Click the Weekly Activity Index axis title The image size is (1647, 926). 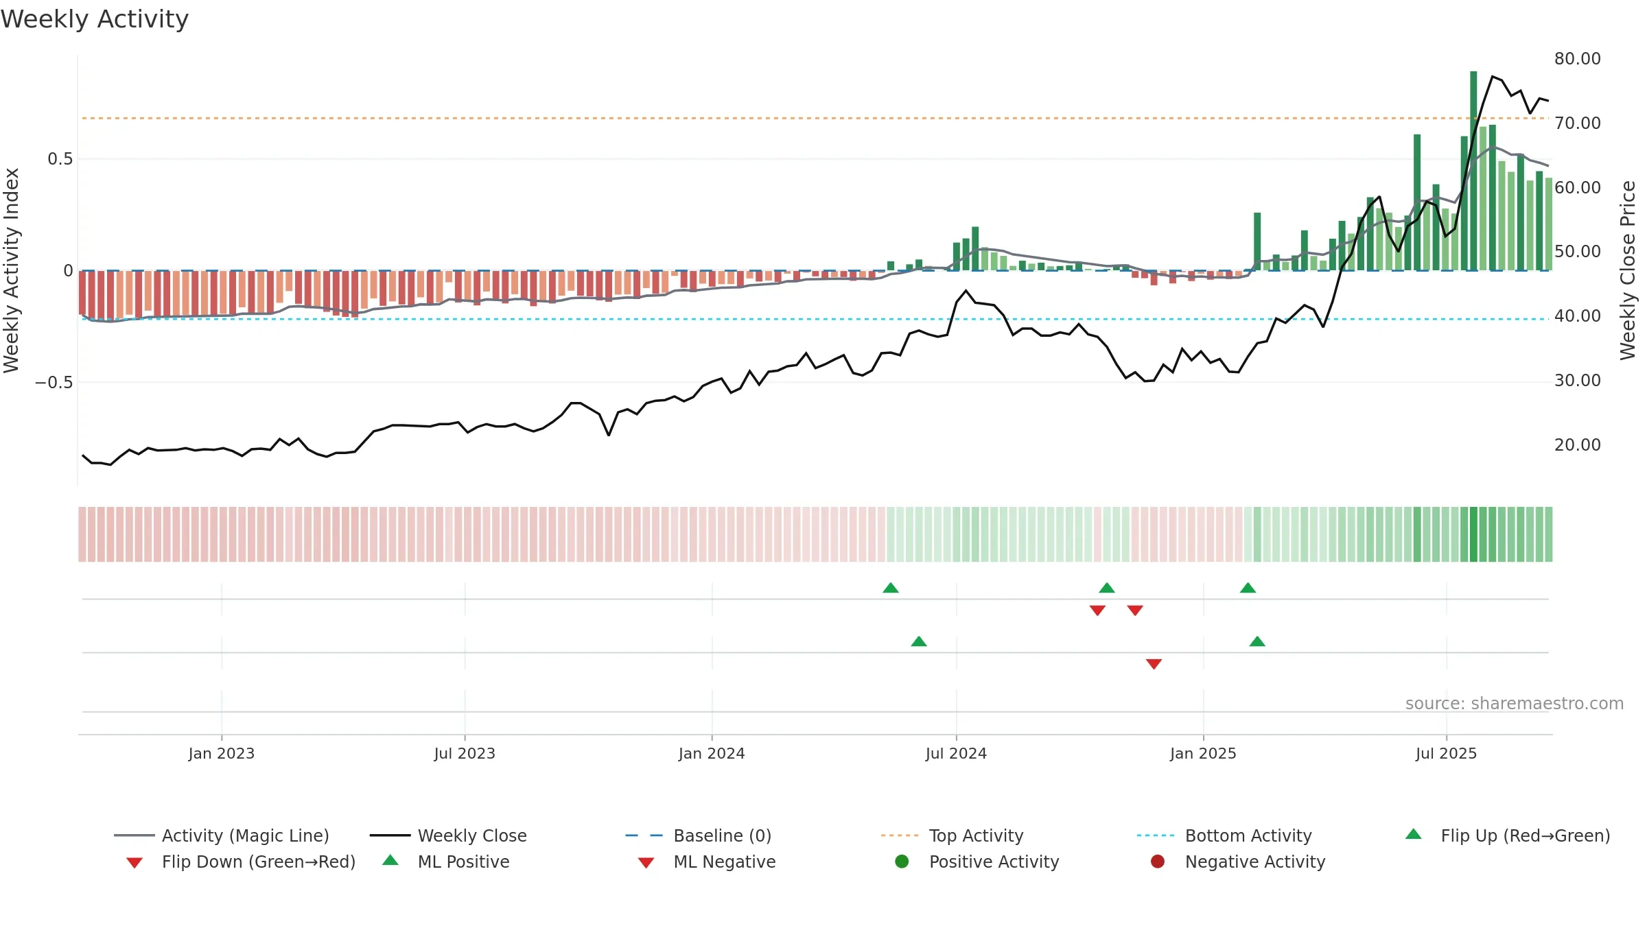pos(11,270)
